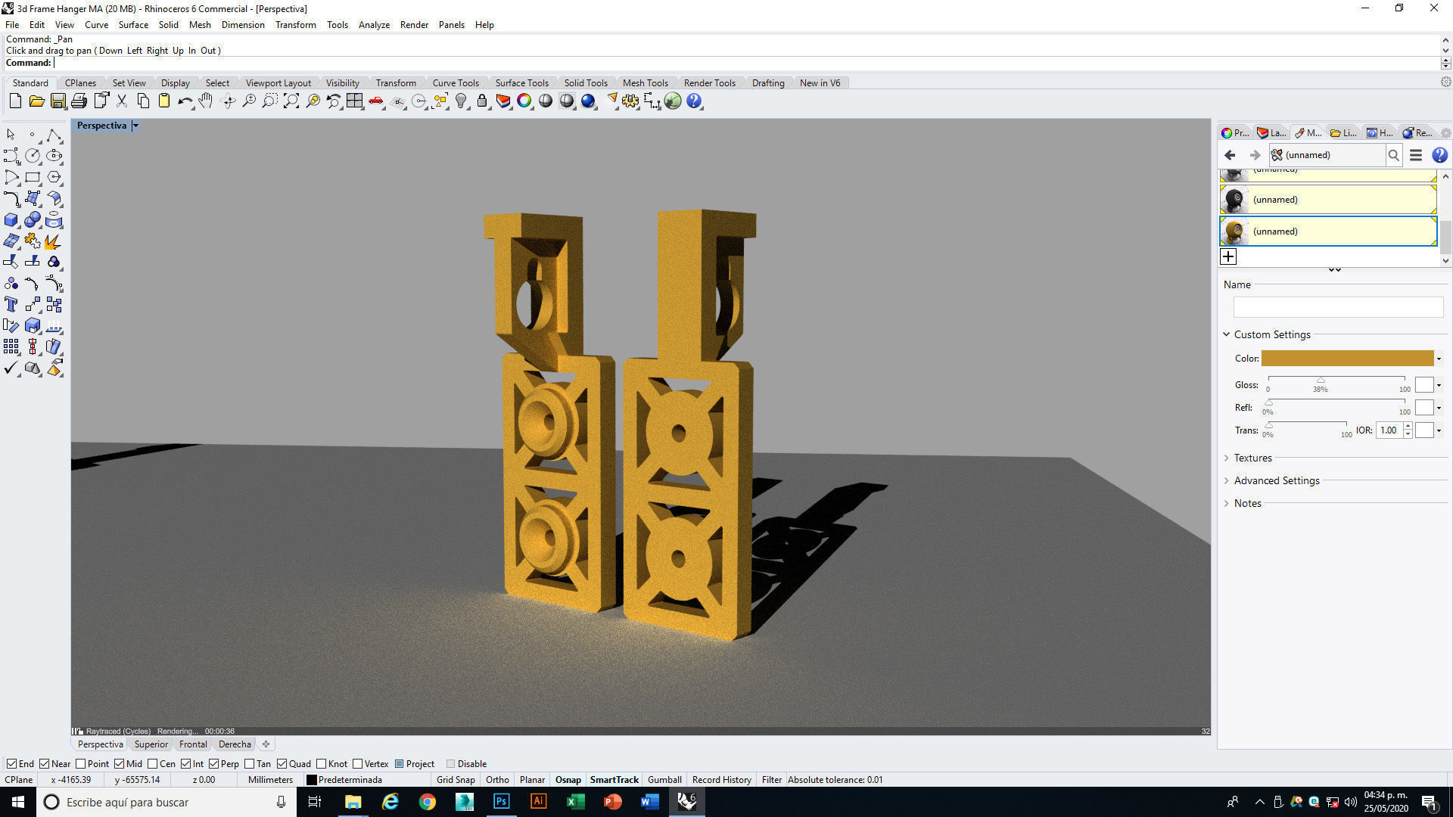Click the blue sphere Render icon

pyautogui.click(x=588, y=101)
